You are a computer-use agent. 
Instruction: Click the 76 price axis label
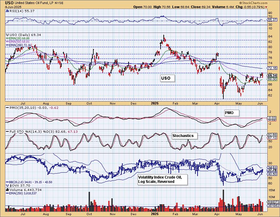tap(270, 58)
